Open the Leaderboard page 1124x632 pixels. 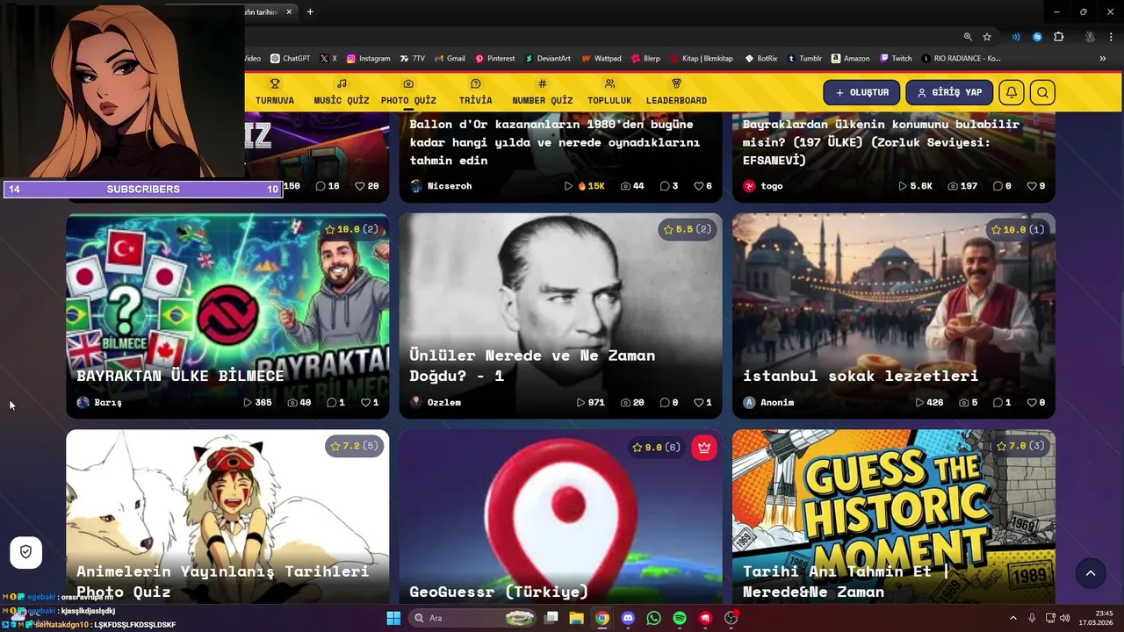[676, 92]
